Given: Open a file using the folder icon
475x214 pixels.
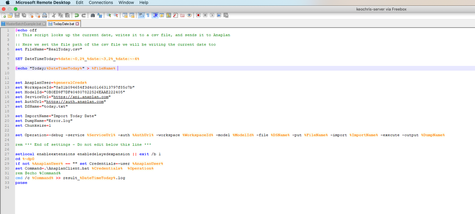Looking at the screenshot, I should tap(10, 15).
